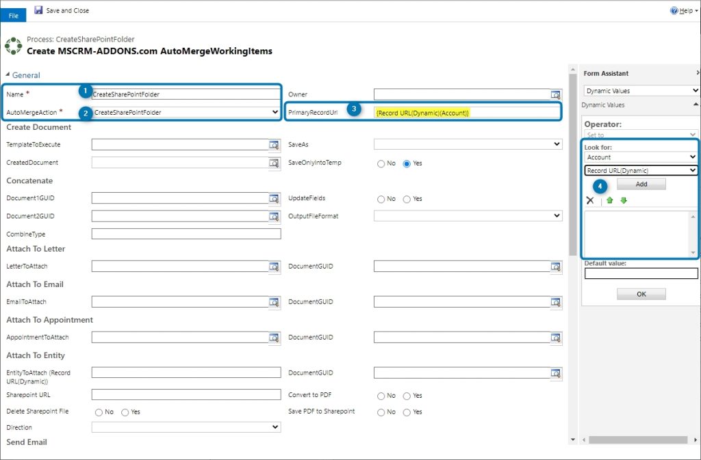The height and width of the screenshot is (460, 701).
Task: Open the Owner lookup magnifier
Action: [555, 94]
